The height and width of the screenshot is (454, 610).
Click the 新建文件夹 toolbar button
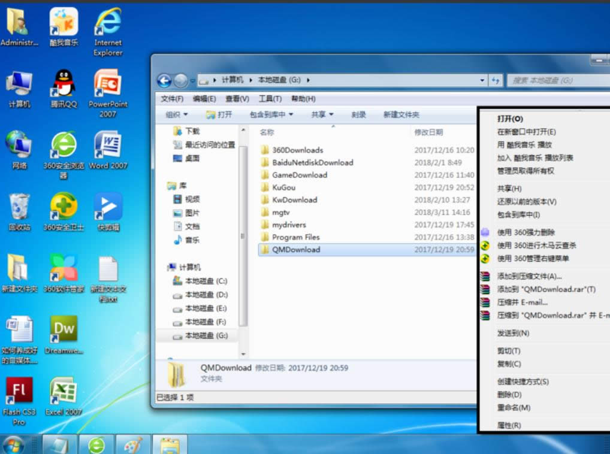pos(401,114)
